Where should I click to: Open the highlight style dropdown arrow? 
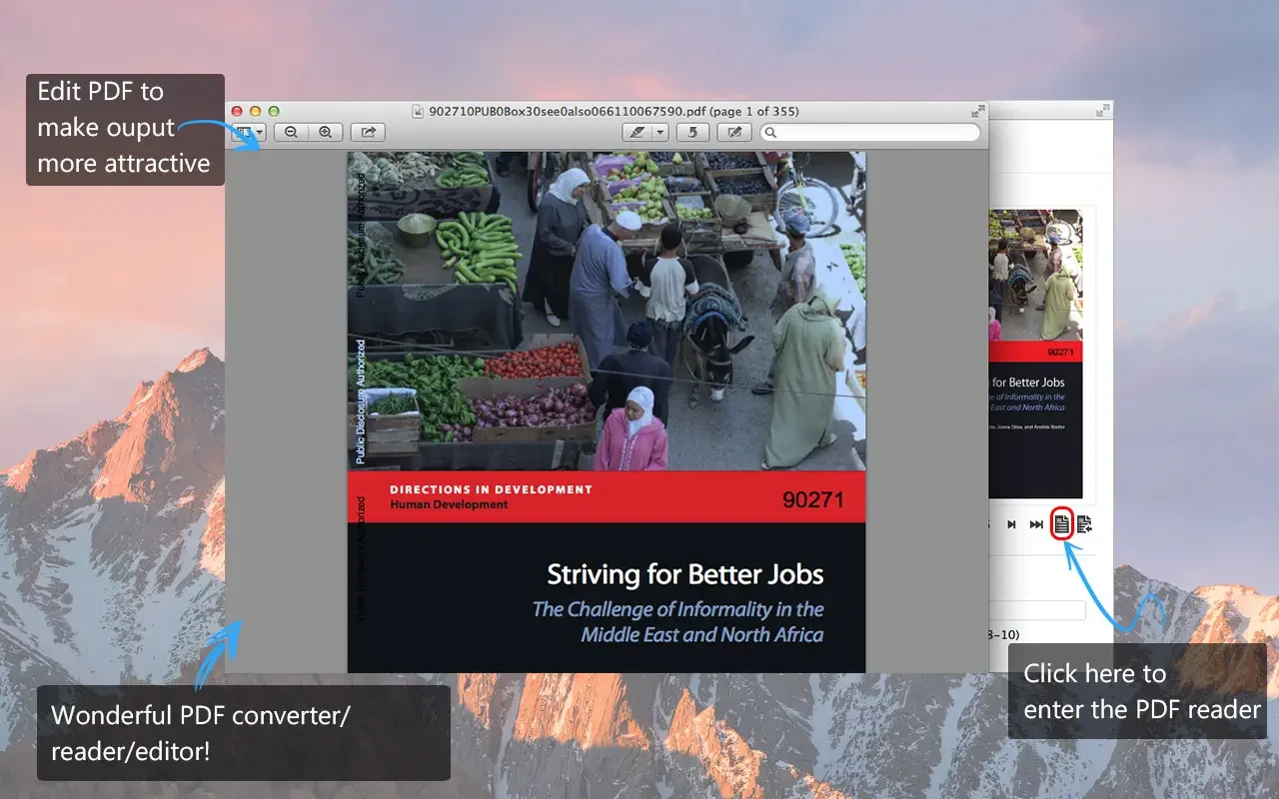click(x=659, y=132)
